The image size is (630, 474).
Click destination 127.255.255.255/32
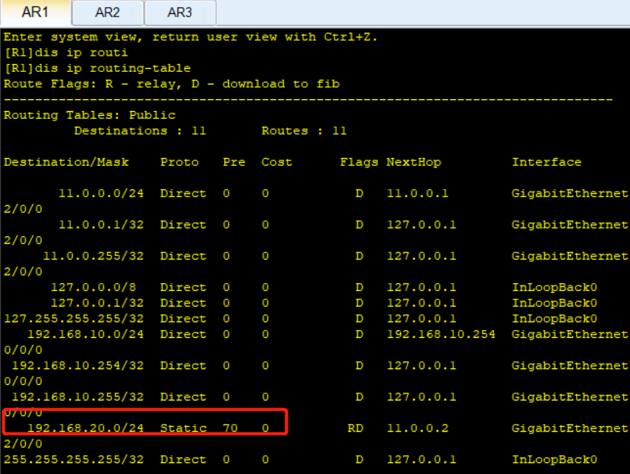click(74, 319)
